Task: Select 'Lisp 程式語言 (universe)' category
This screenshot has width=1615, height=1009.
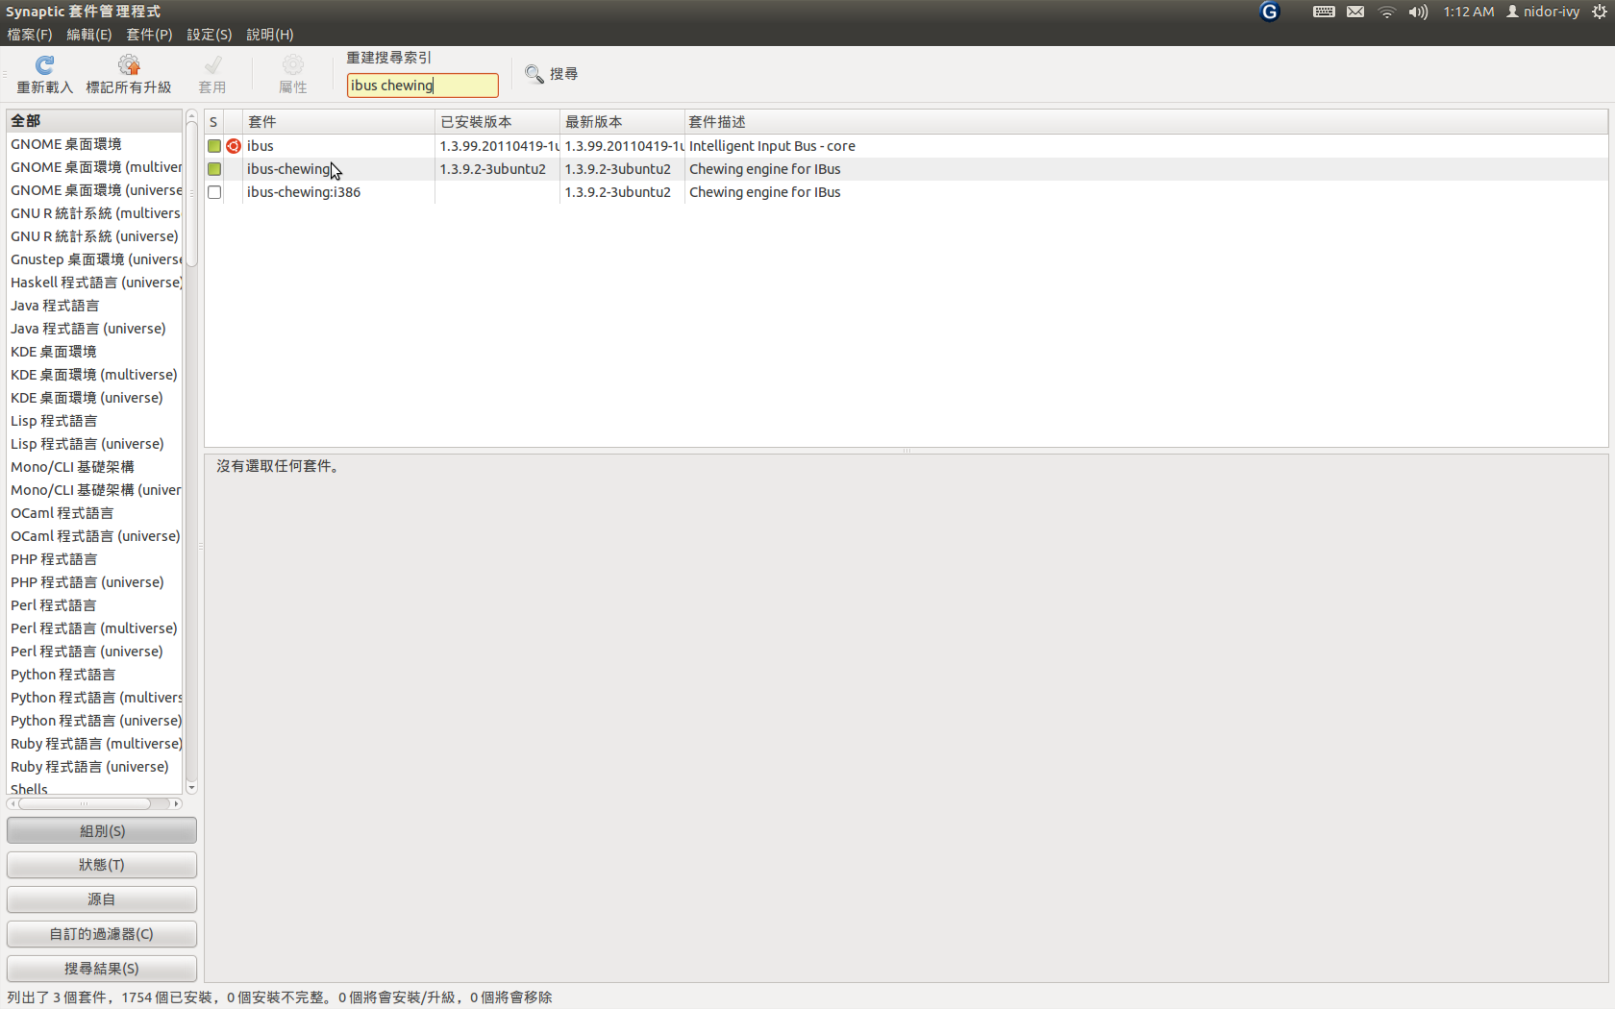Action: tap(94, 444)
